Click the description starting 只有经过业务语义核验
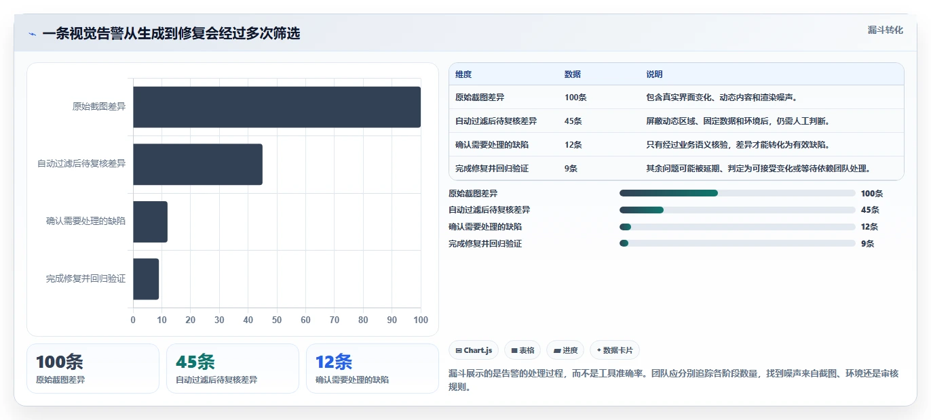The image size is (931, 420). coord(738,145)
